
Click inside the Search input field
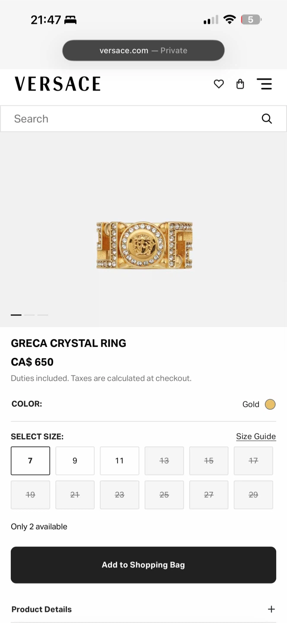coord(86,118)
